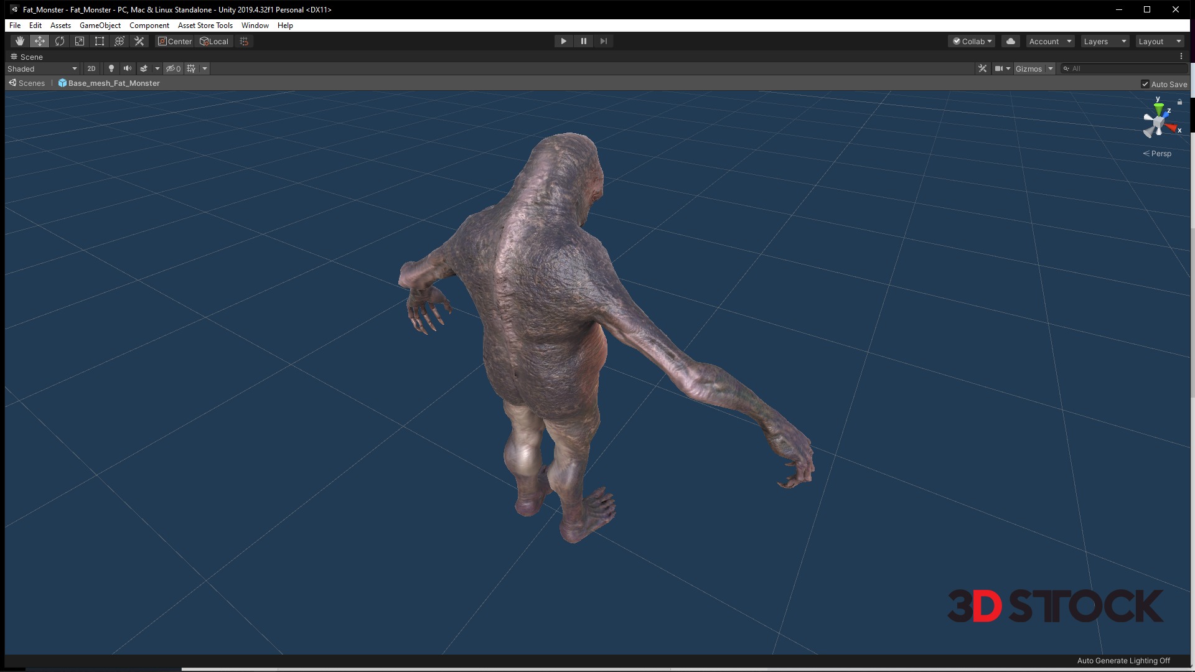The height and width of the screenshot is (672, 1195).
Task: Toggle the 2D view mode
Action: click(x=91, y=68)
